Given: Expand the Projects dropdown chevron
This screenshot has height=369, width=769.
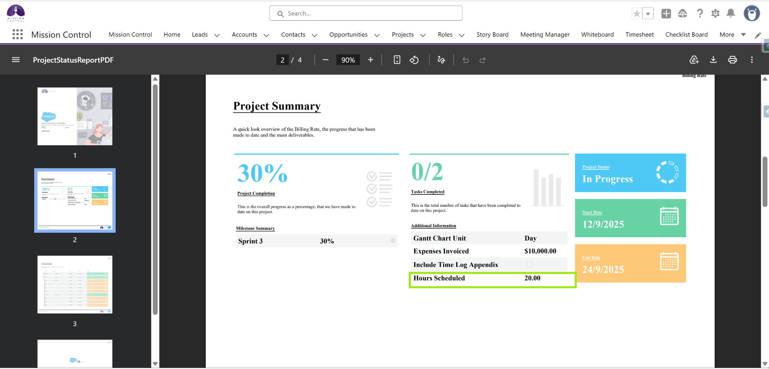Looking at the screenshot, I should click(423, 35).
